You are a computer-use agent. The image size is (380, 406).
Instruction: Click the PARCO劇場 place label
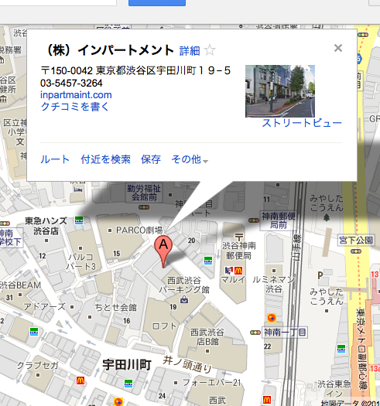tap(139, 230)
